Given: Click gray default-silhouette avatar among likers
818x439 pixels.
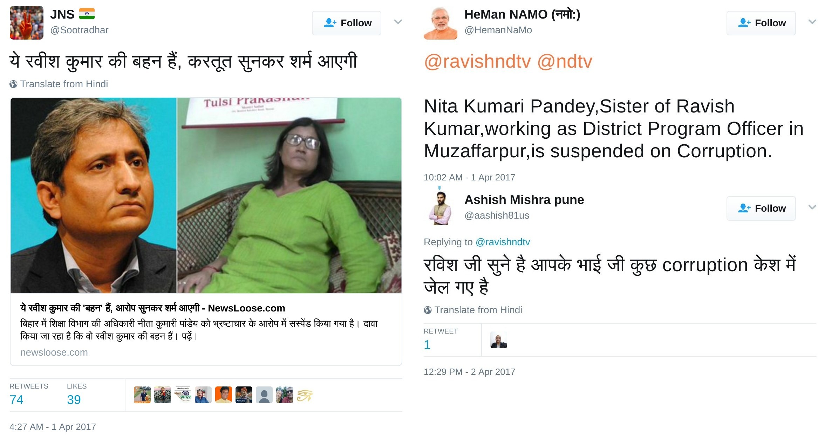Looking at the screenshot, I should click(264, 395).
